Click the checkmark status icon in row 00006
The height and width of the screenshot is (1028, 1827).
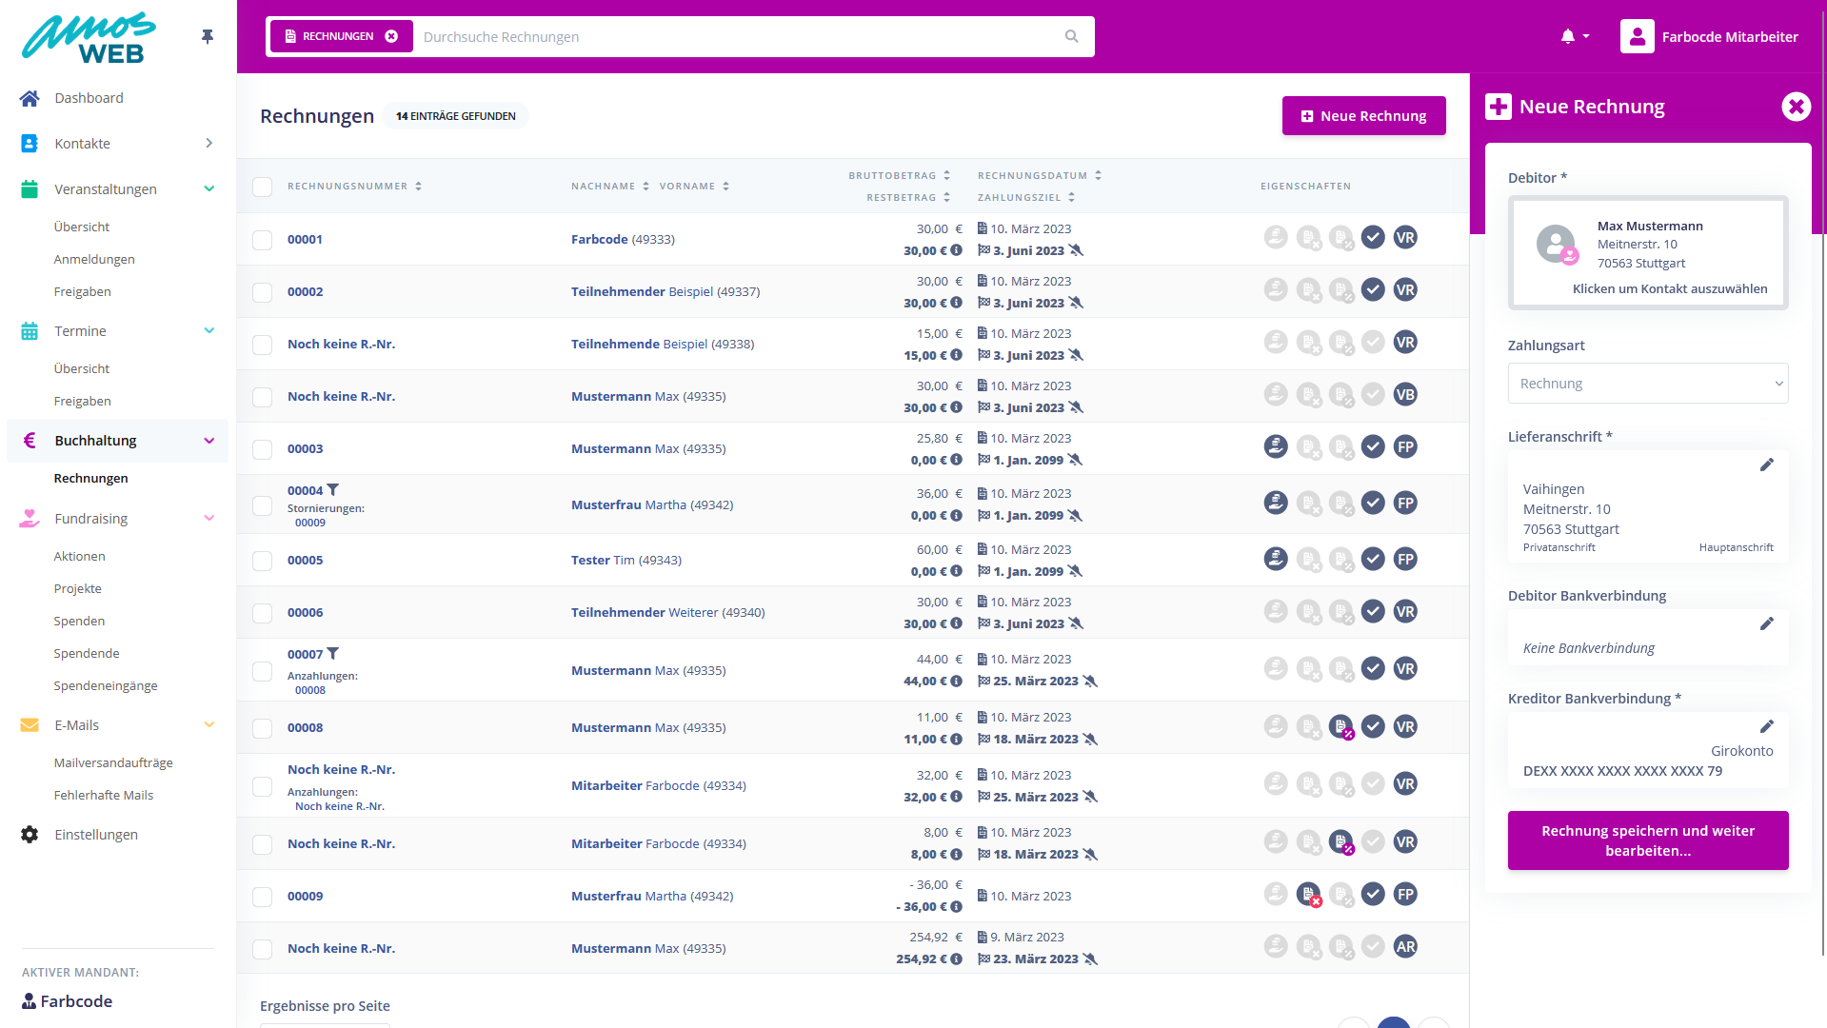click(x=1373, y=611)
